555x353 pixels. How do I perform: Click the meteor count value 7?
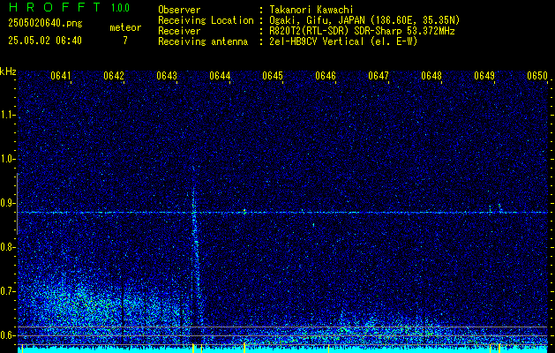pos(125,41)
